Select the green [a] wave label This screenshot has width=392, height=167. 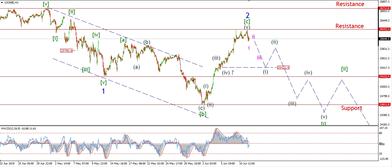124,40
